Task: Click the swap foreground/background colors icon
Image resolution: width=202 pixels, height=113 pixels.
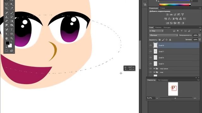Action: pyautogui.click(x=11, y=42)
